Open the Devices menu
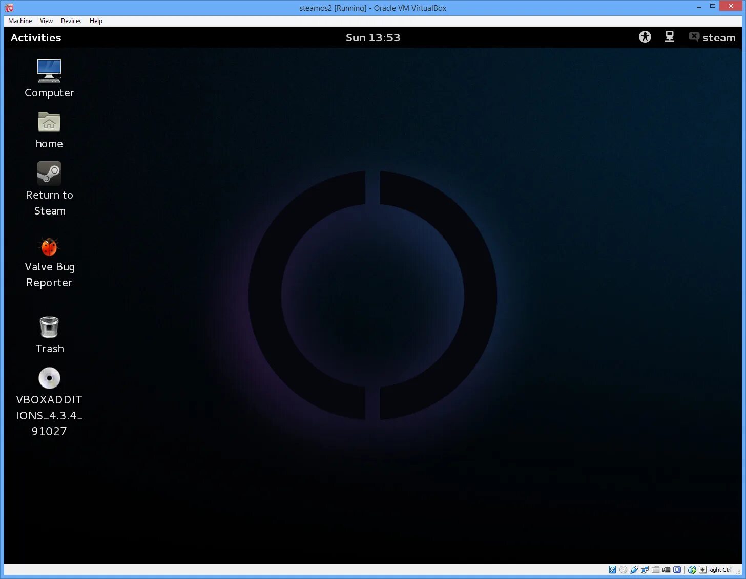 click(x=71, y=21)
